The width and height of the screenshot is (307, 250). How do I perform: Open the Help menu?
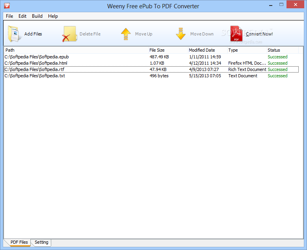(x=53, y=16)
